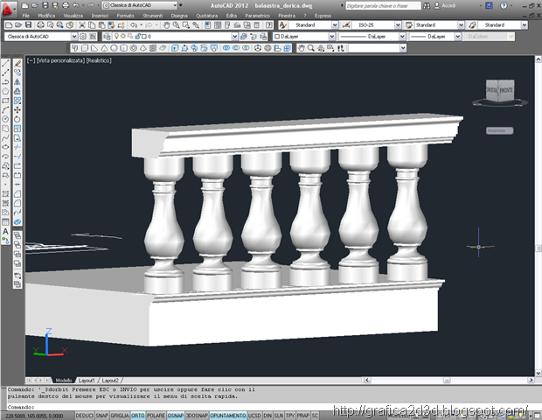The width and height of the screenshot is (542, 420).
Task: Open the Quotatura menu
Action: coord(206,16)
